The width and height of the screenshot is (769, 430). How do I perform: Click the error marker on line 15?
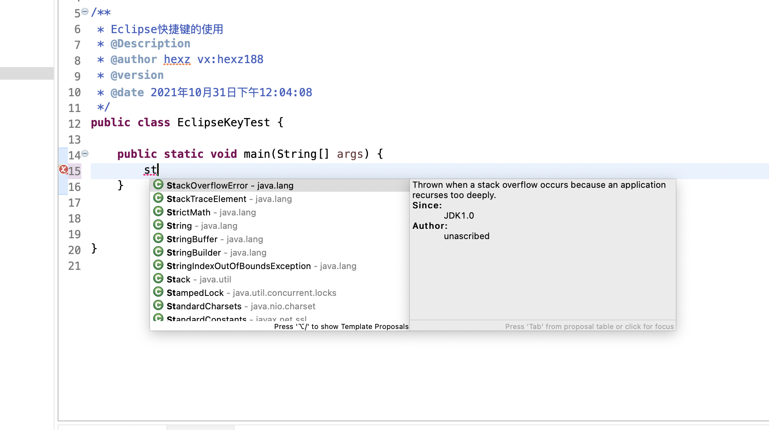pyautogui.click(x=63, y=170)
